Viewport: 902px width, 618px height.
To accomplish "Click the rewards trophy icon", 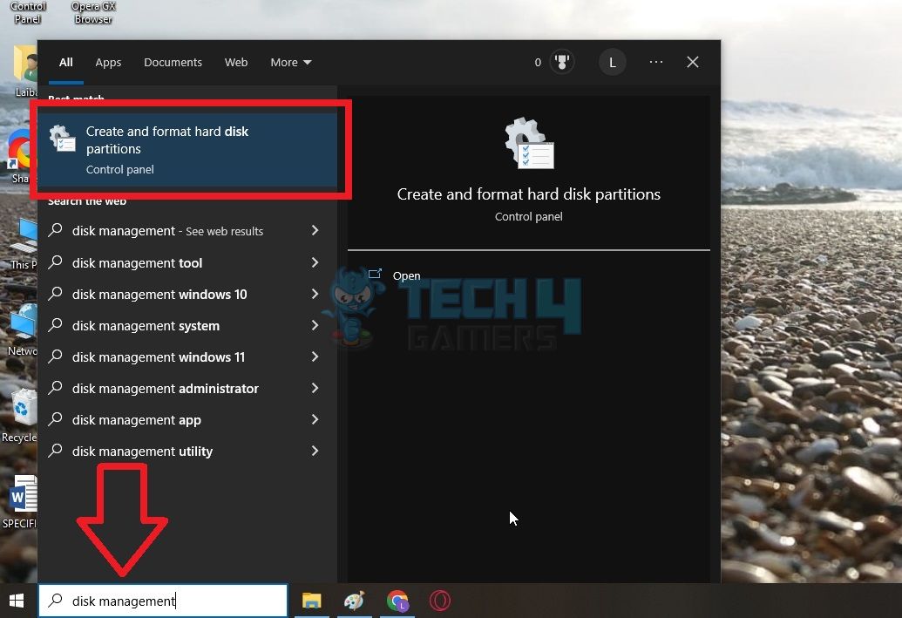I will pyautogui.click(x=562, y=63).
